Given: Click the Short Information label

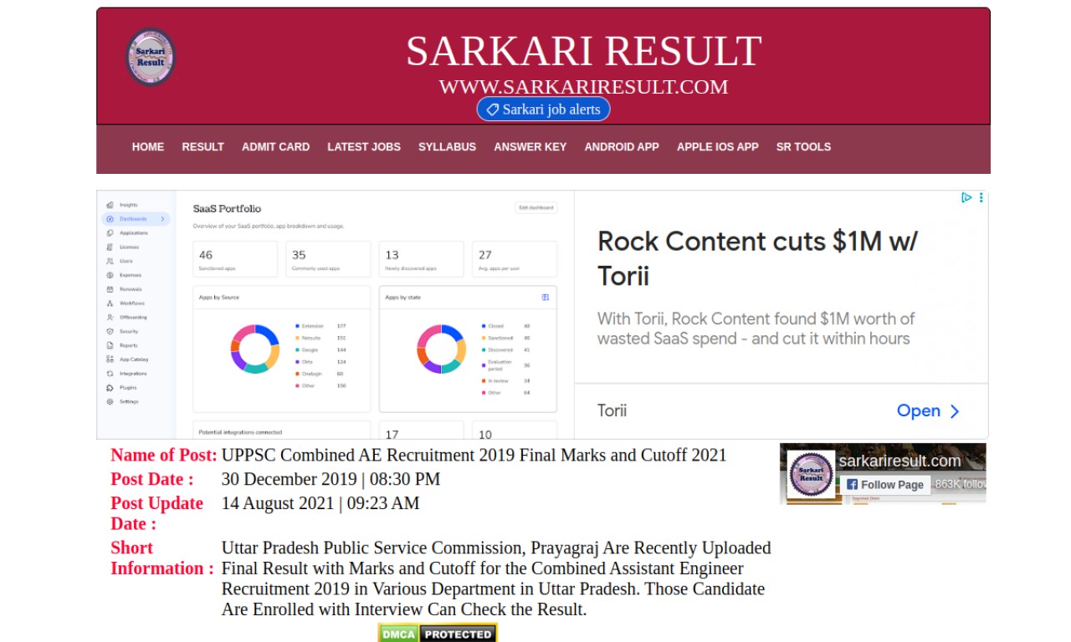Looking at the screenshot, I should click(x=162, y=558).
